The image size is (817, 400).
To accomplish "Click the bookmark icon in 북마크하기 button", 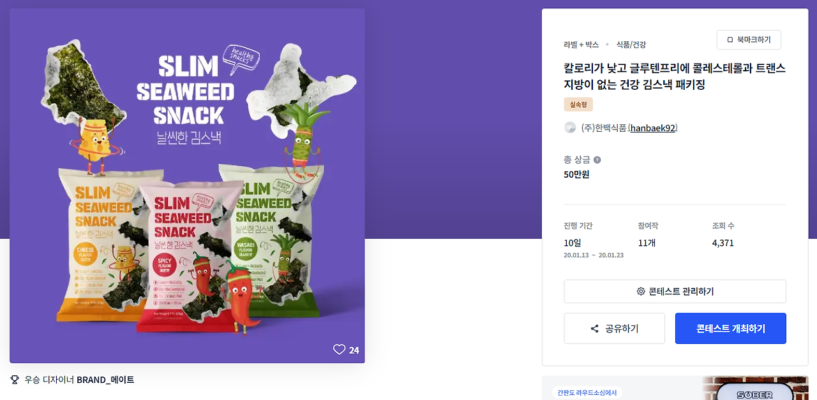I will point(730,39).
